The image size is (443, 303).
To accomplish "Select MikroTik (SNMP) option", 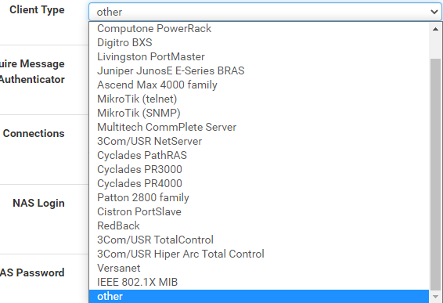I will click(259, 113).
